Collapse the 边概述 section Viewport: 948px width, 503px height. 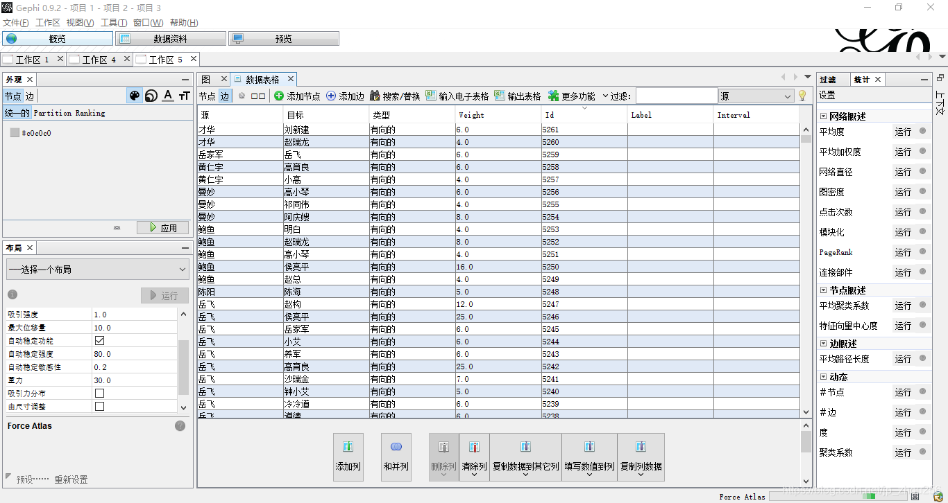(824, 344)
